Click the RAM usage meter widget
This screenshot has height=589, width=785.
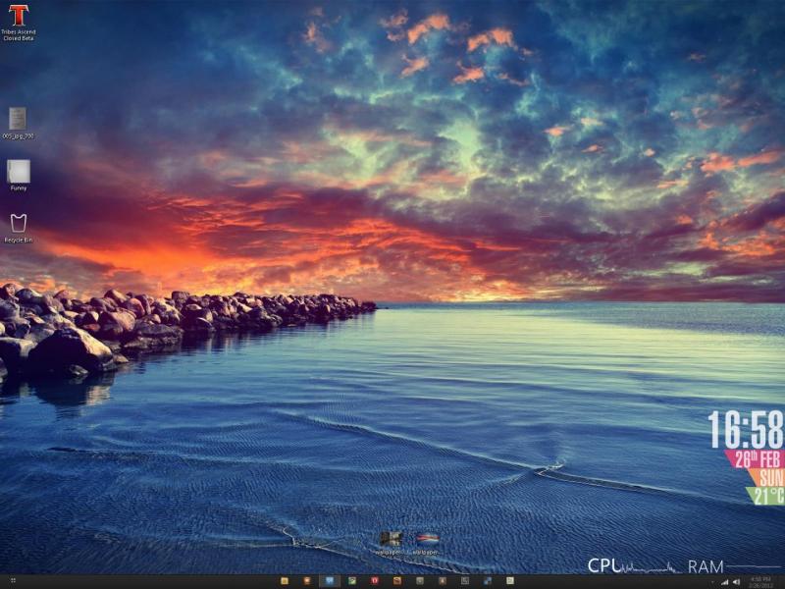tap(735, 566)
